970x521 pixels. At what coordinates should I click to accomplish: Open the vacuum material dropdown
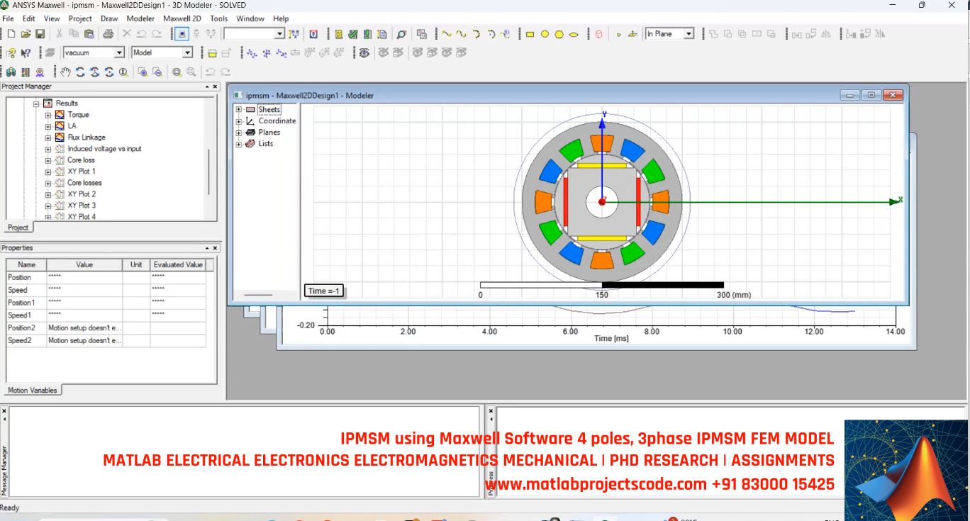(x=118, y=52)
